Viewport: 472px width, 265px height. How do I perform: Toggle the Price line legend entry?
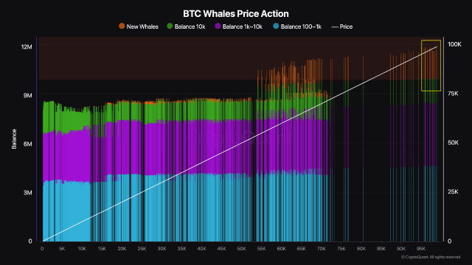click(342, 26)
